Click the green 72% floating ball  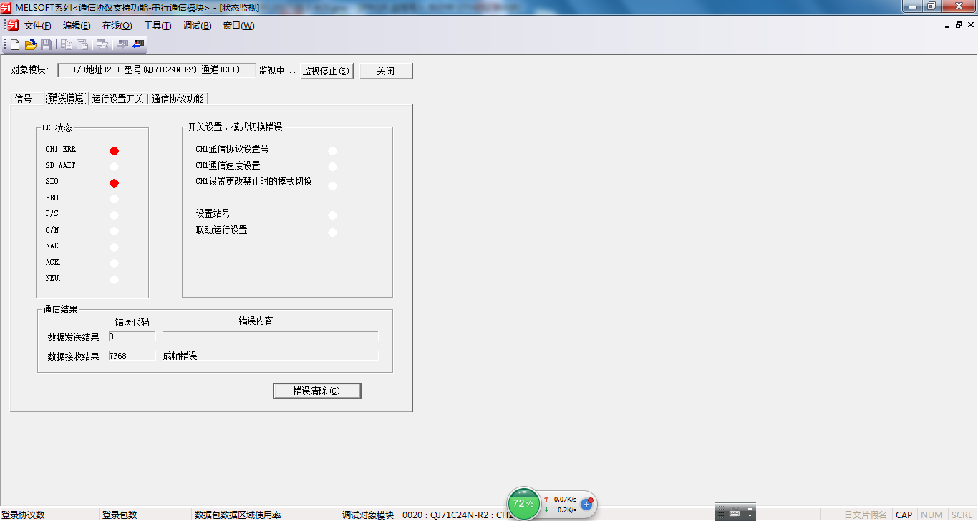523,503
